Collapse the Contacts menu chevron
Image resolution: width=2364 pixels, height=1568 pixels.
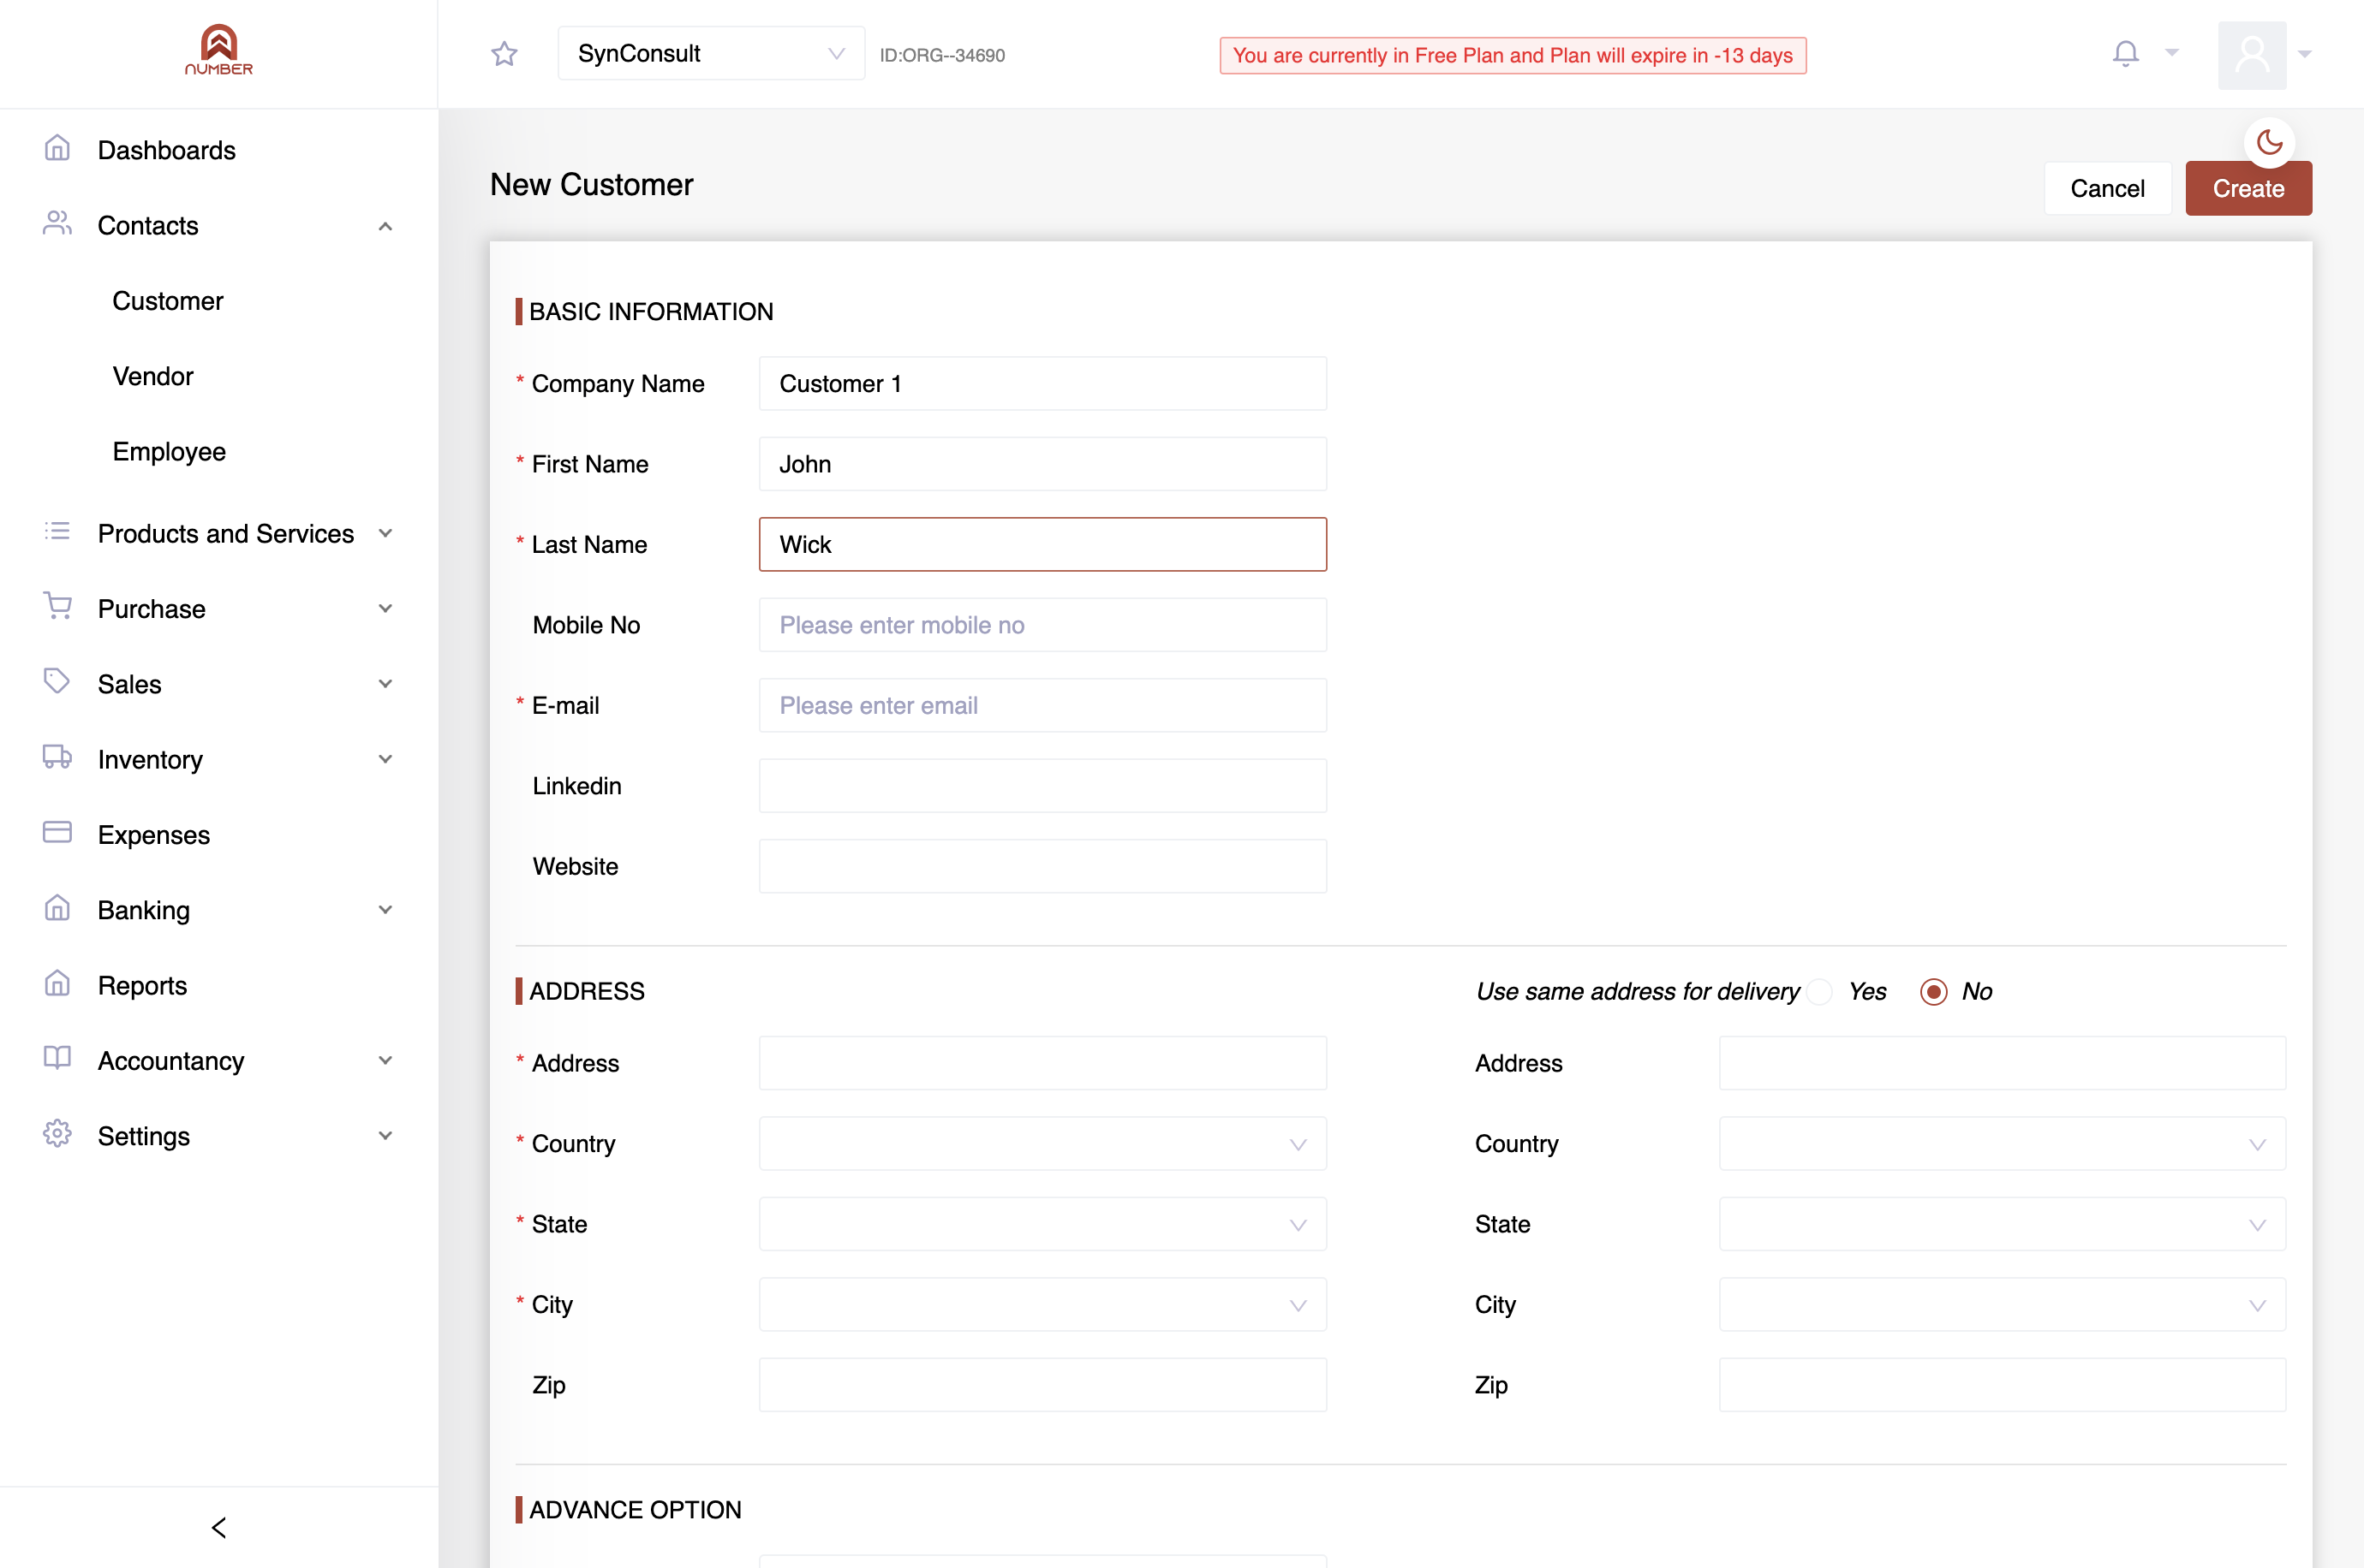385,226
